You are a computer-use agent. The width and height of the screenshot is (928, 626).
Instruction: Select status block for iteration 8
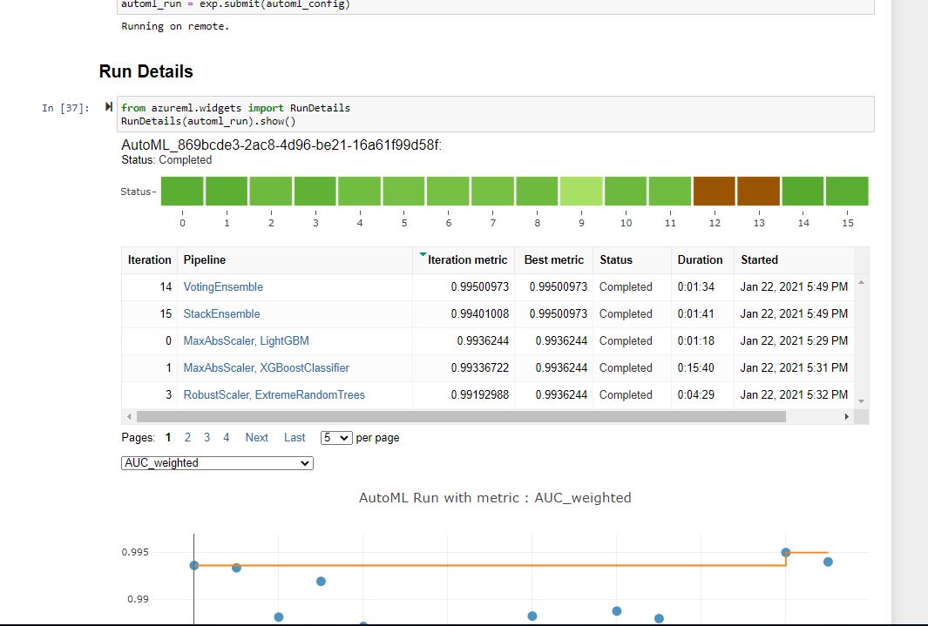[537, 191]
